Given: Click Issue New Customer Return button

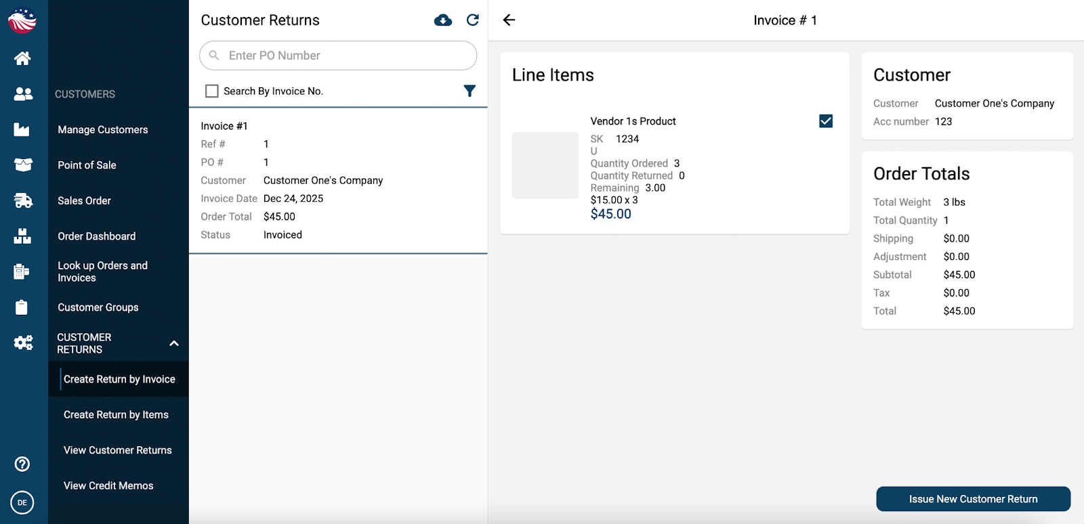Looking at the screenshot, I should [973, 499].
